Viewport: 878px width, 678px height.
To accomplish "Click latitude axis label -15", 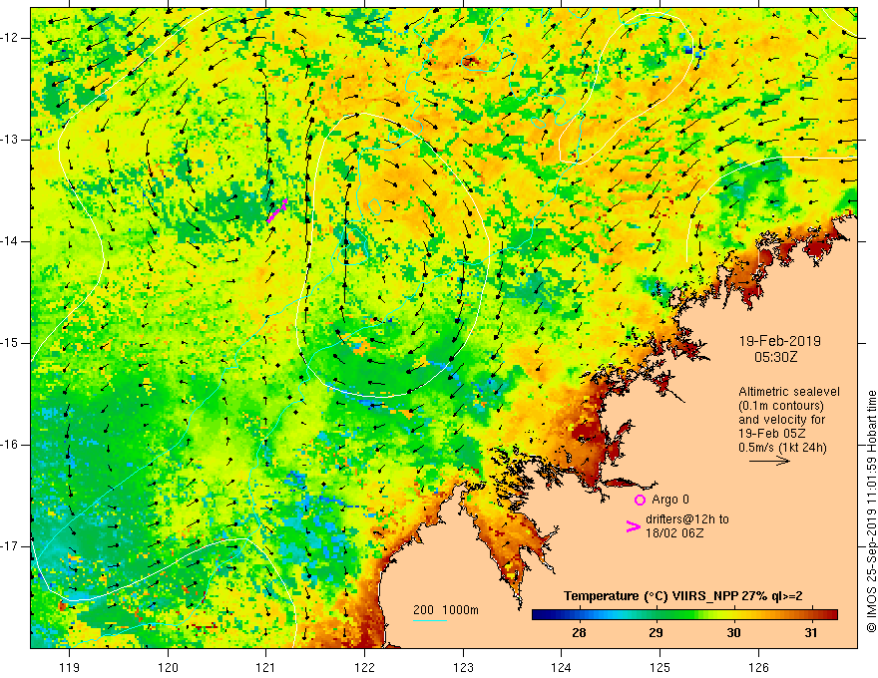I will [10, 343].
